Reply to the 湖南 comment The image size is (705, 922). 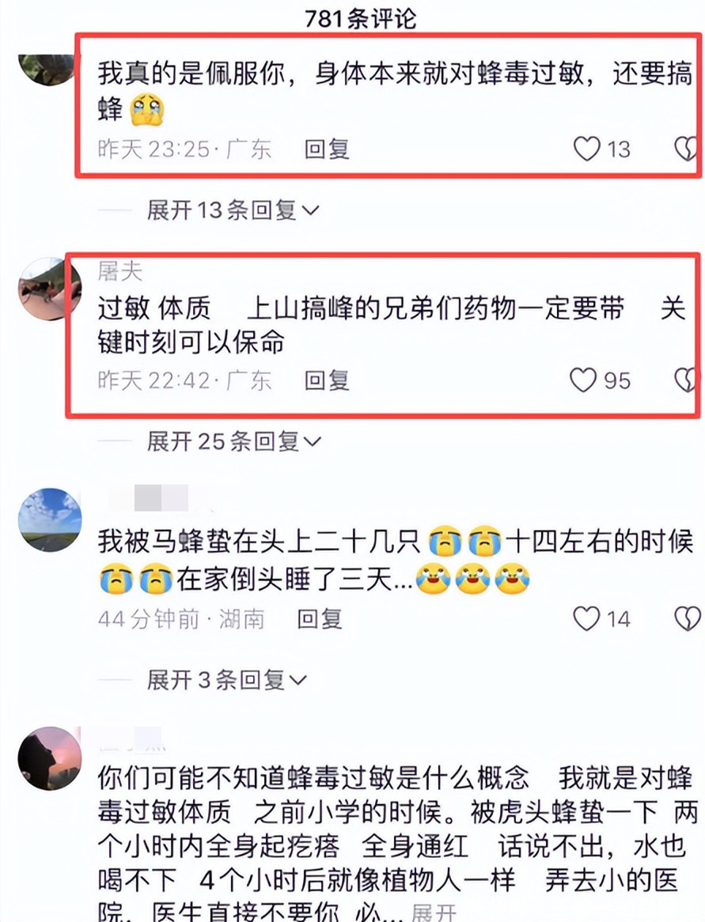(320, 618)
